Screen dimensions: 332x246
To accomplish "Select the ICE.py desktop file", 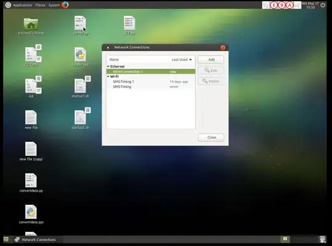I will pos(130,25).
